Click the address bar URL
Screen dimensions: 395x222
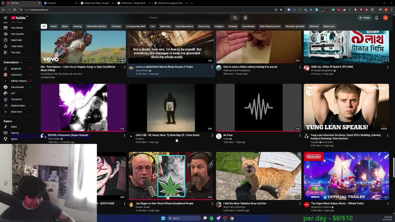pyautogui.click(x=36, y=10)
